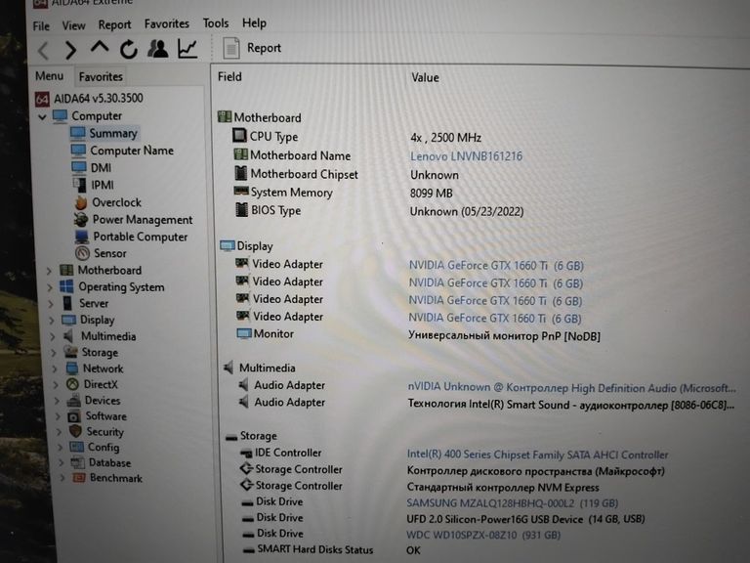Open the SAMSUNG MZALQ128HBHQ-000L2 link
The width and height of the screenshot is (750, 563).
point(513,503)
